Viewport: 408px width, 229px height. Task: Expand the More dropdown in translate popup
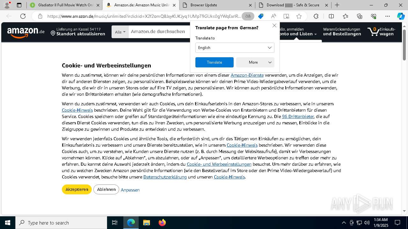point(255,62)
